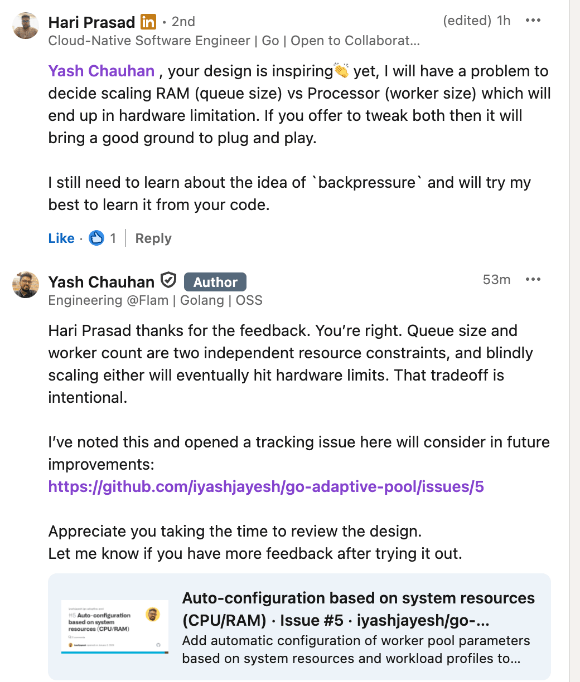Image resolution: width=580 pixels, height=682 pixels.
Task: Open more options for Yash Chauhan's reply
Action: pos(533,280)
